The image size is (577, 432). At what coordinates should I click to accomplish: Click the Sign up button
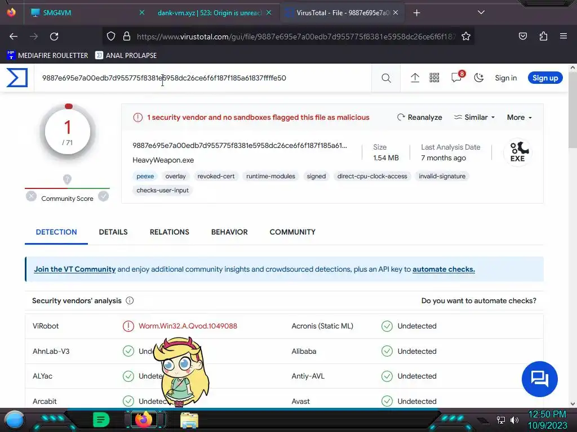[x=545, y=78]
